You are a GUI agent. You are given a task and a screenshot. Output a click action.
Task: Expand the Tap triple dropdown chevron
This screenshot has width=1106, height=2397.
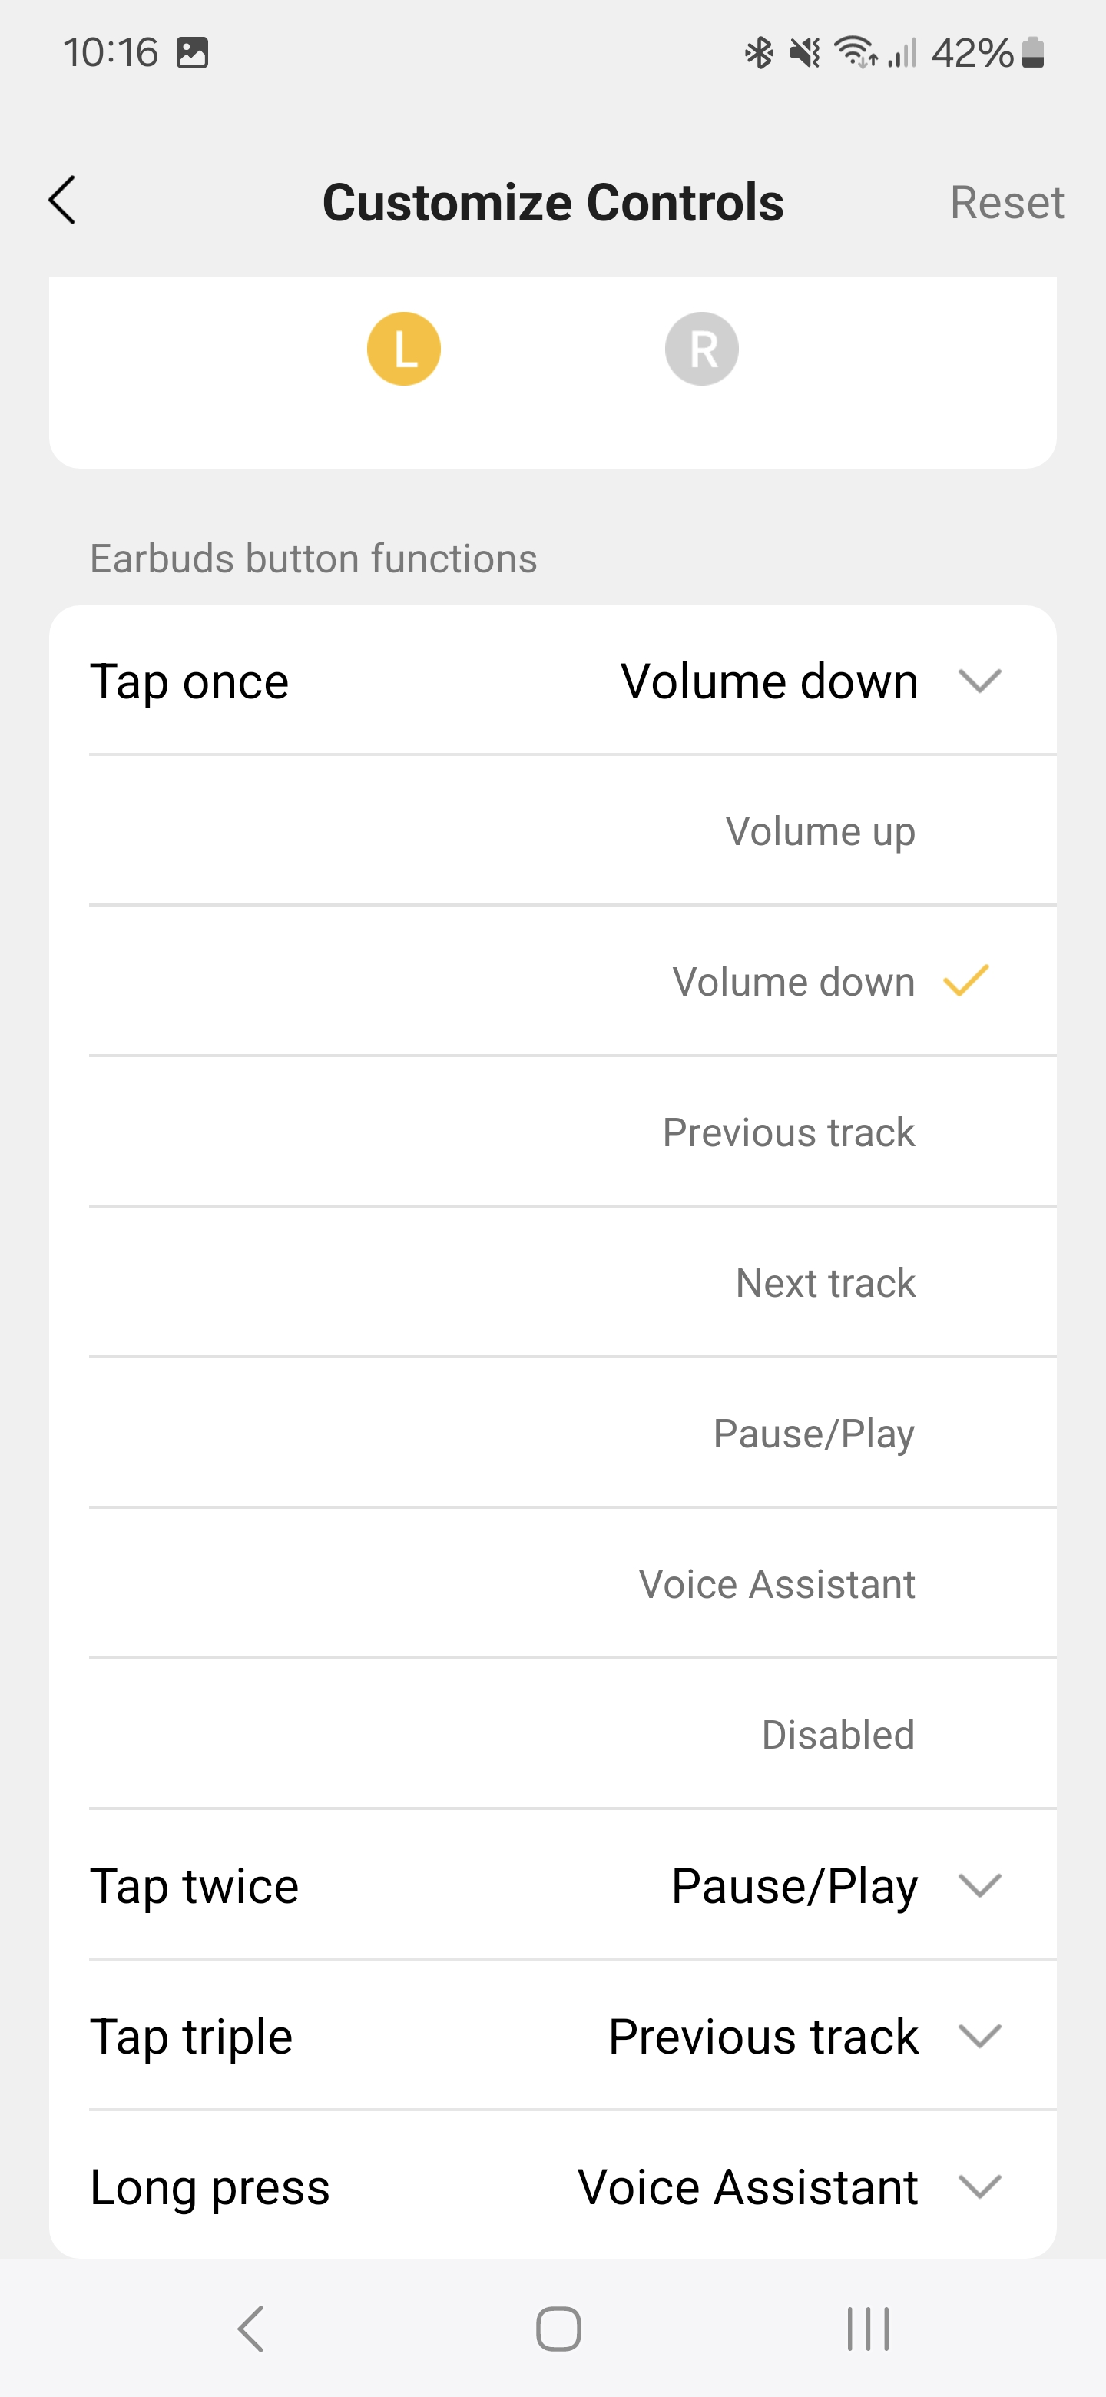tap(979, 2036)
